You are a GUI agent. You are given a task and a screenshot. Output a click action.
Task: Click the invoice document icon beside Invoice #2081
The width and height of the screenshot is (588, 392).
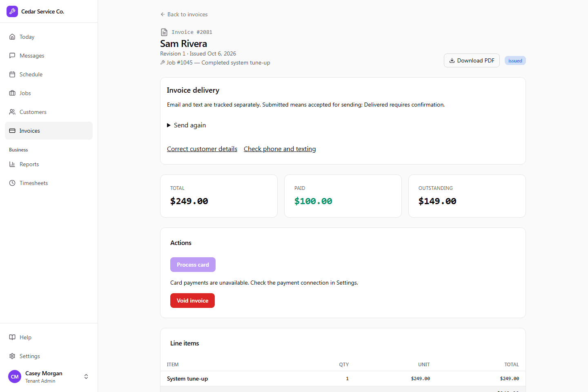tap(164, 32)
